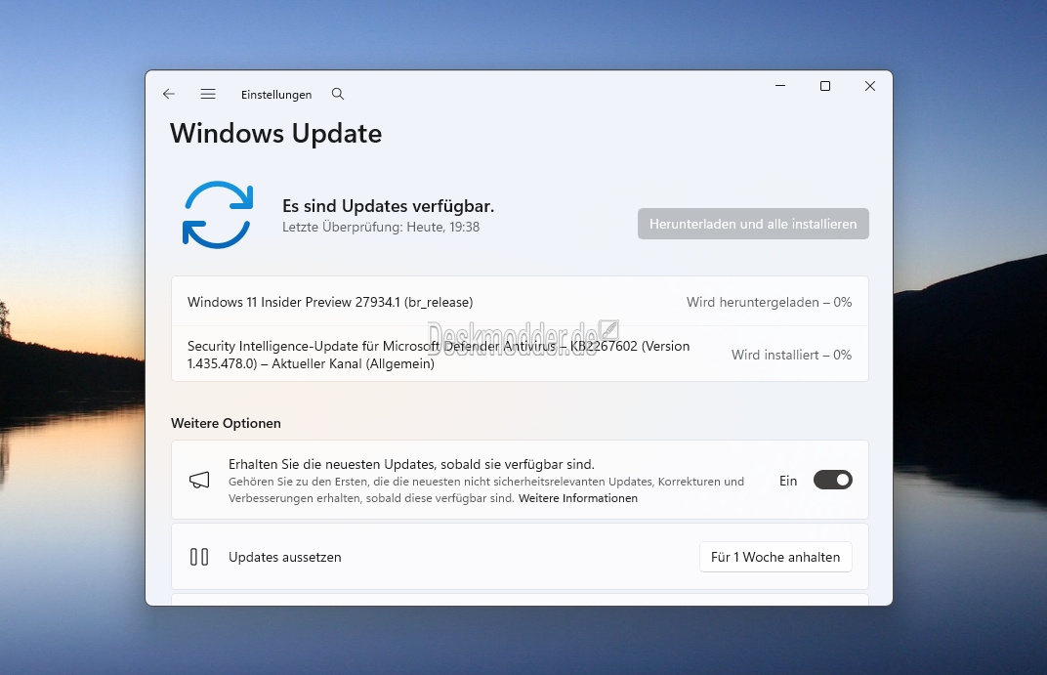Close the Einstellungen window

pyautogui.click(x=870, y=86)
